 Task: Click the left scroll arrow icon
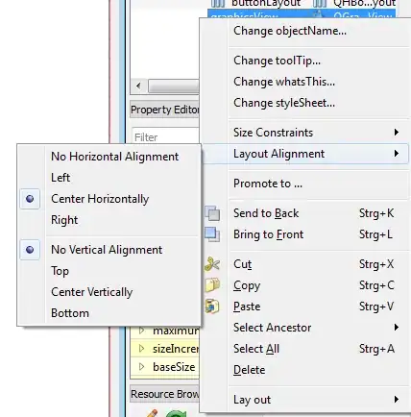click(x=138, y=86)
